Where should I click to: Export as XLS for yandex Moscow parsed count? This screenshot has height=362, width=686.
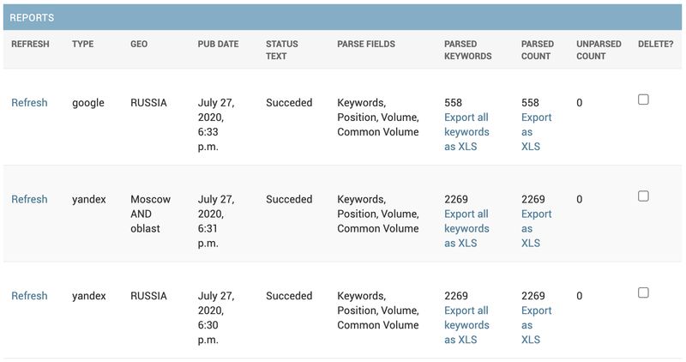coord(536,229)
